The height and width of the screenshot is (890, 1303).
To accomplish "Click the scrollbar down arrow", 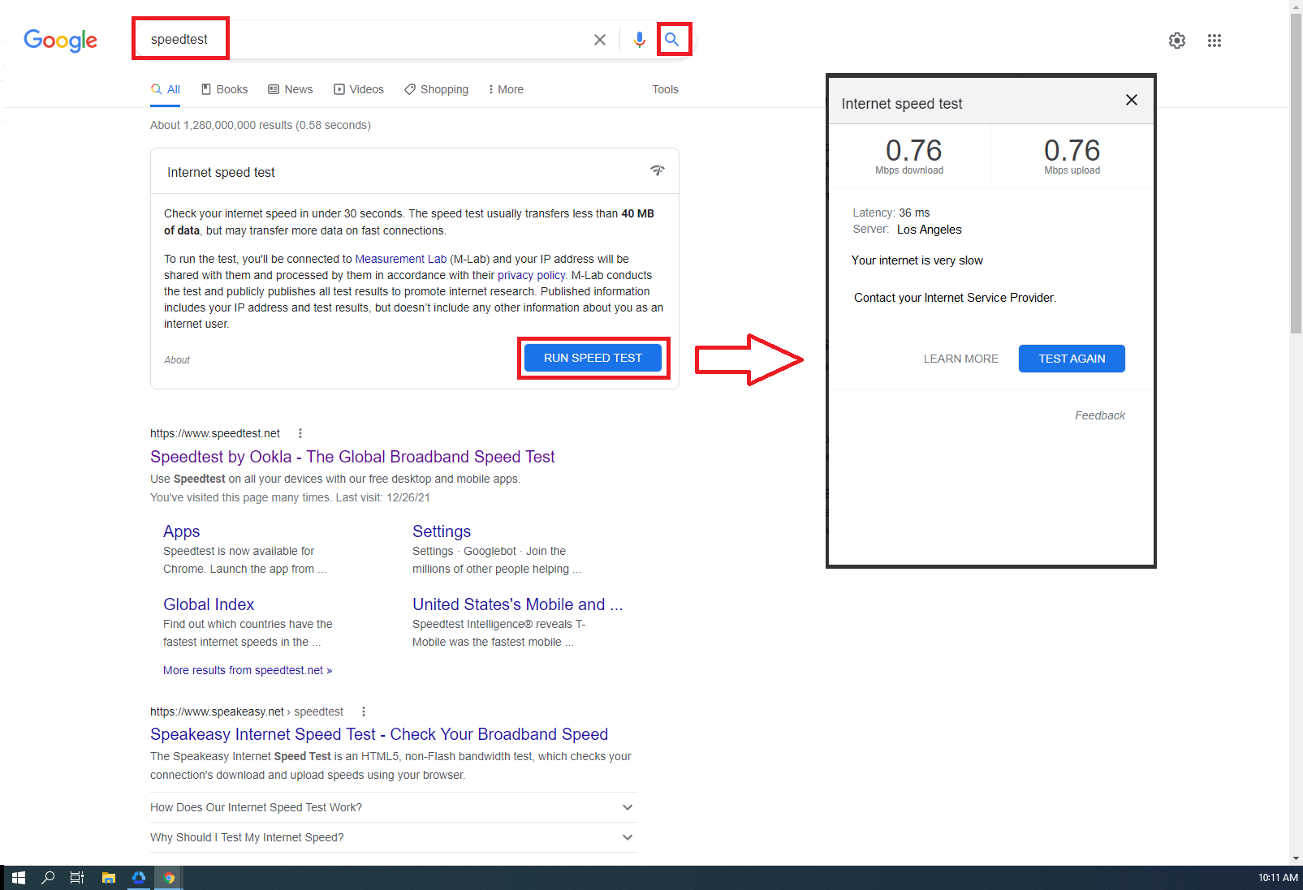I will pyautogui.click(x=1296, y=858).
